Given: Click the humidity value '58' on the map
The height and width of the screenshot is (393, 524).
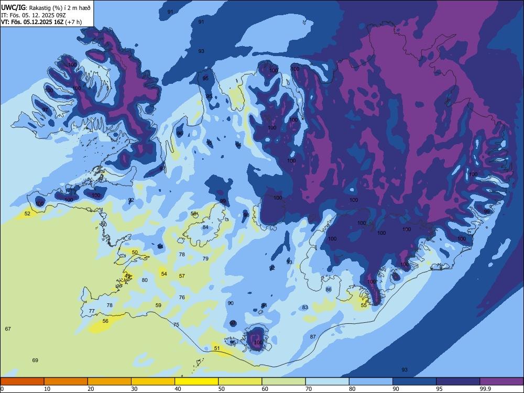Looking at the screenshot, I should click(193, 214).
